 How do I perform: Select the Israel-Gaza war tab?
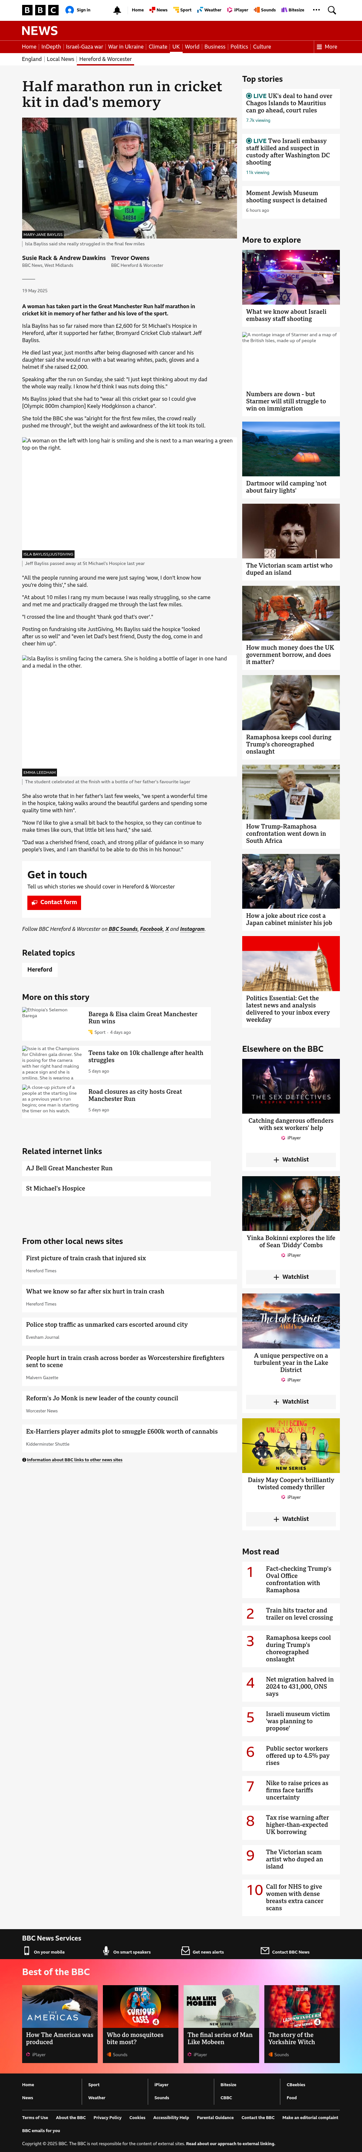point(84,47)
